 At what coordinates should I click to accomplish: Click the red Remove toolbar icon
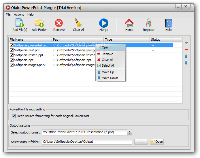pos(59,23)
